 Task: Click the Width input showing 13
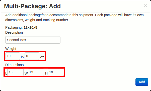click(36, 72)
